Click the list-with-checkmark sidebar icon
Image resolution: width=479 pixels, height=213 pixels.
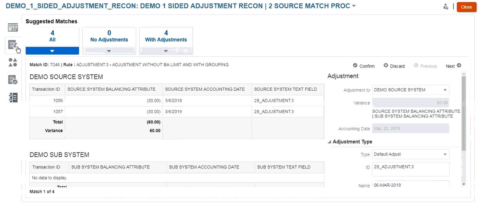click(13, 80)
